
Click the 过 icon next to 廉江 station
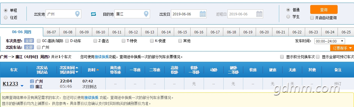coord(32,87)
